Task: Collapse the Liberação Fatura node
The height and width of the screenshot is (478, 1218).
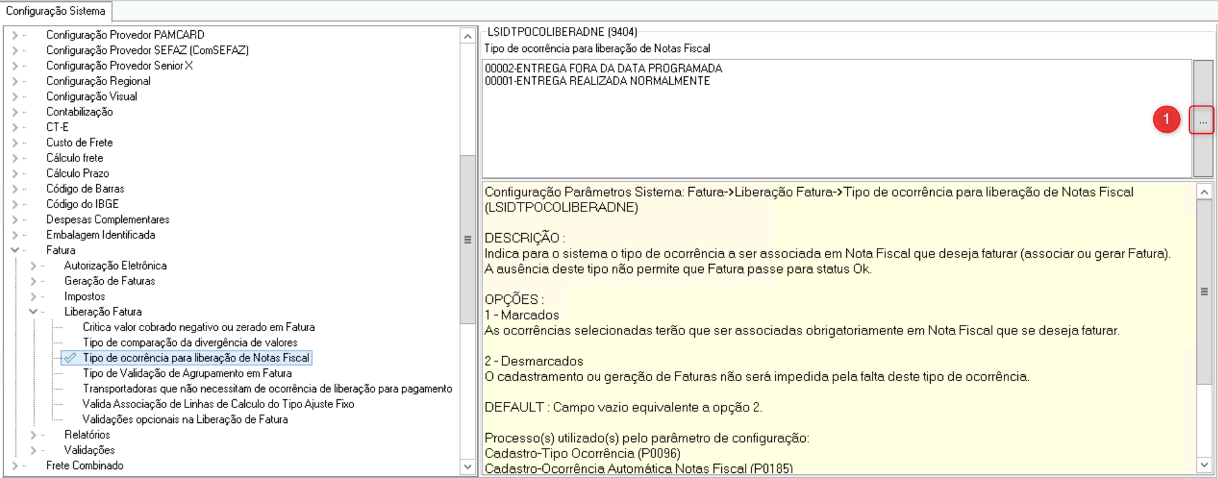Action: [x=33, y=311]
